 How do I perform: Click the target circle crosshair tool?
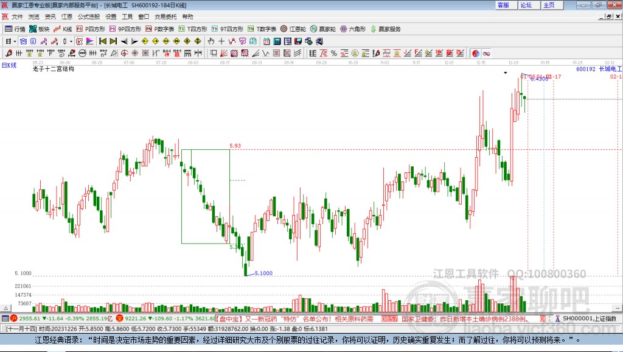click(124, 53)
